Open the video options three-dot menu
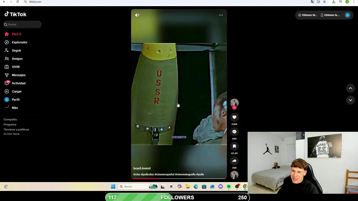The width and height of the screenshot is (358, 201). (221, 15)
